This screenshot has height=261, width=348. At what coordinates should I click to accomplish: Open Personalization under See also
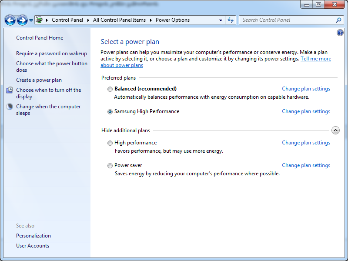[33, 235]
